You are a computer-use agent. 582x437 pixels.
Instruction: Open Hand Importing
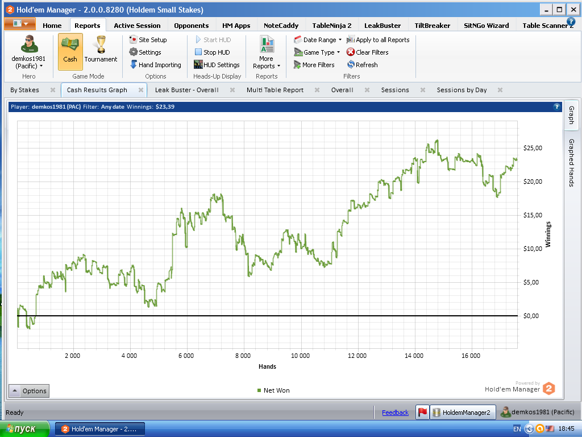(x=156, y=65)
